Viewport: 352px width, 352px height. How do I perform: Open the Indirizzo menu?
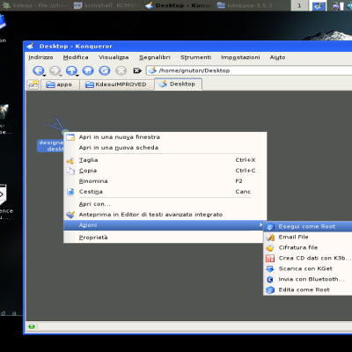[x=40, y=57]
